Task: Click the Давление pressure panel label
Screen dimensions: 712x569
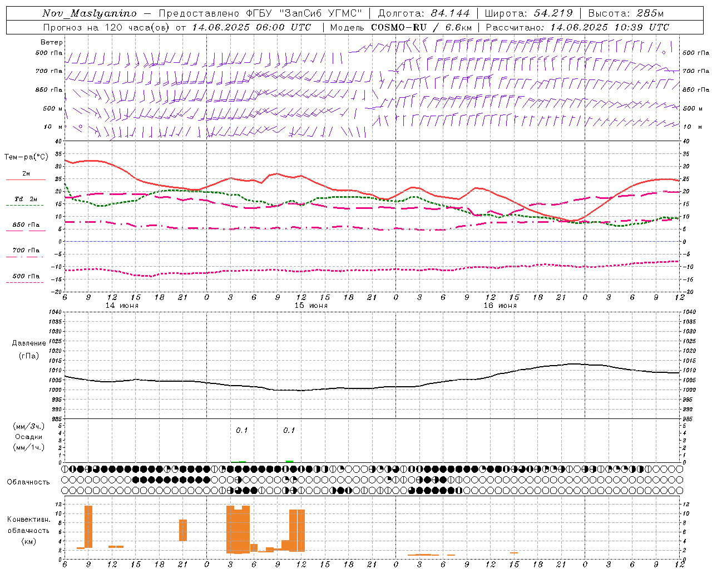Action: click(x=29, y=343)
